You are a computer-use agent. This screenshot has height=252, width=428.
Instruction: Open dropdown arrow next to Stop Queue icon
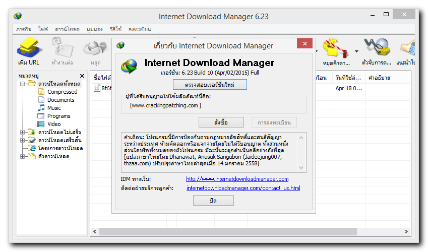click(x=356, y=51)
